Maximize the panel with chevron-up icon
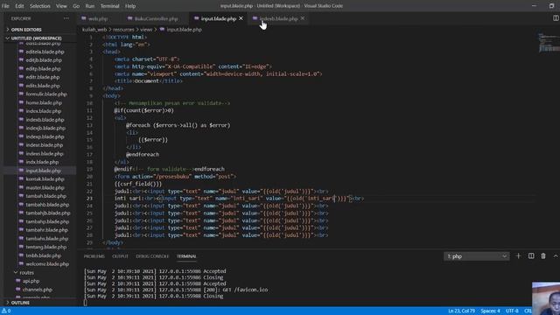 coord(556,256)
